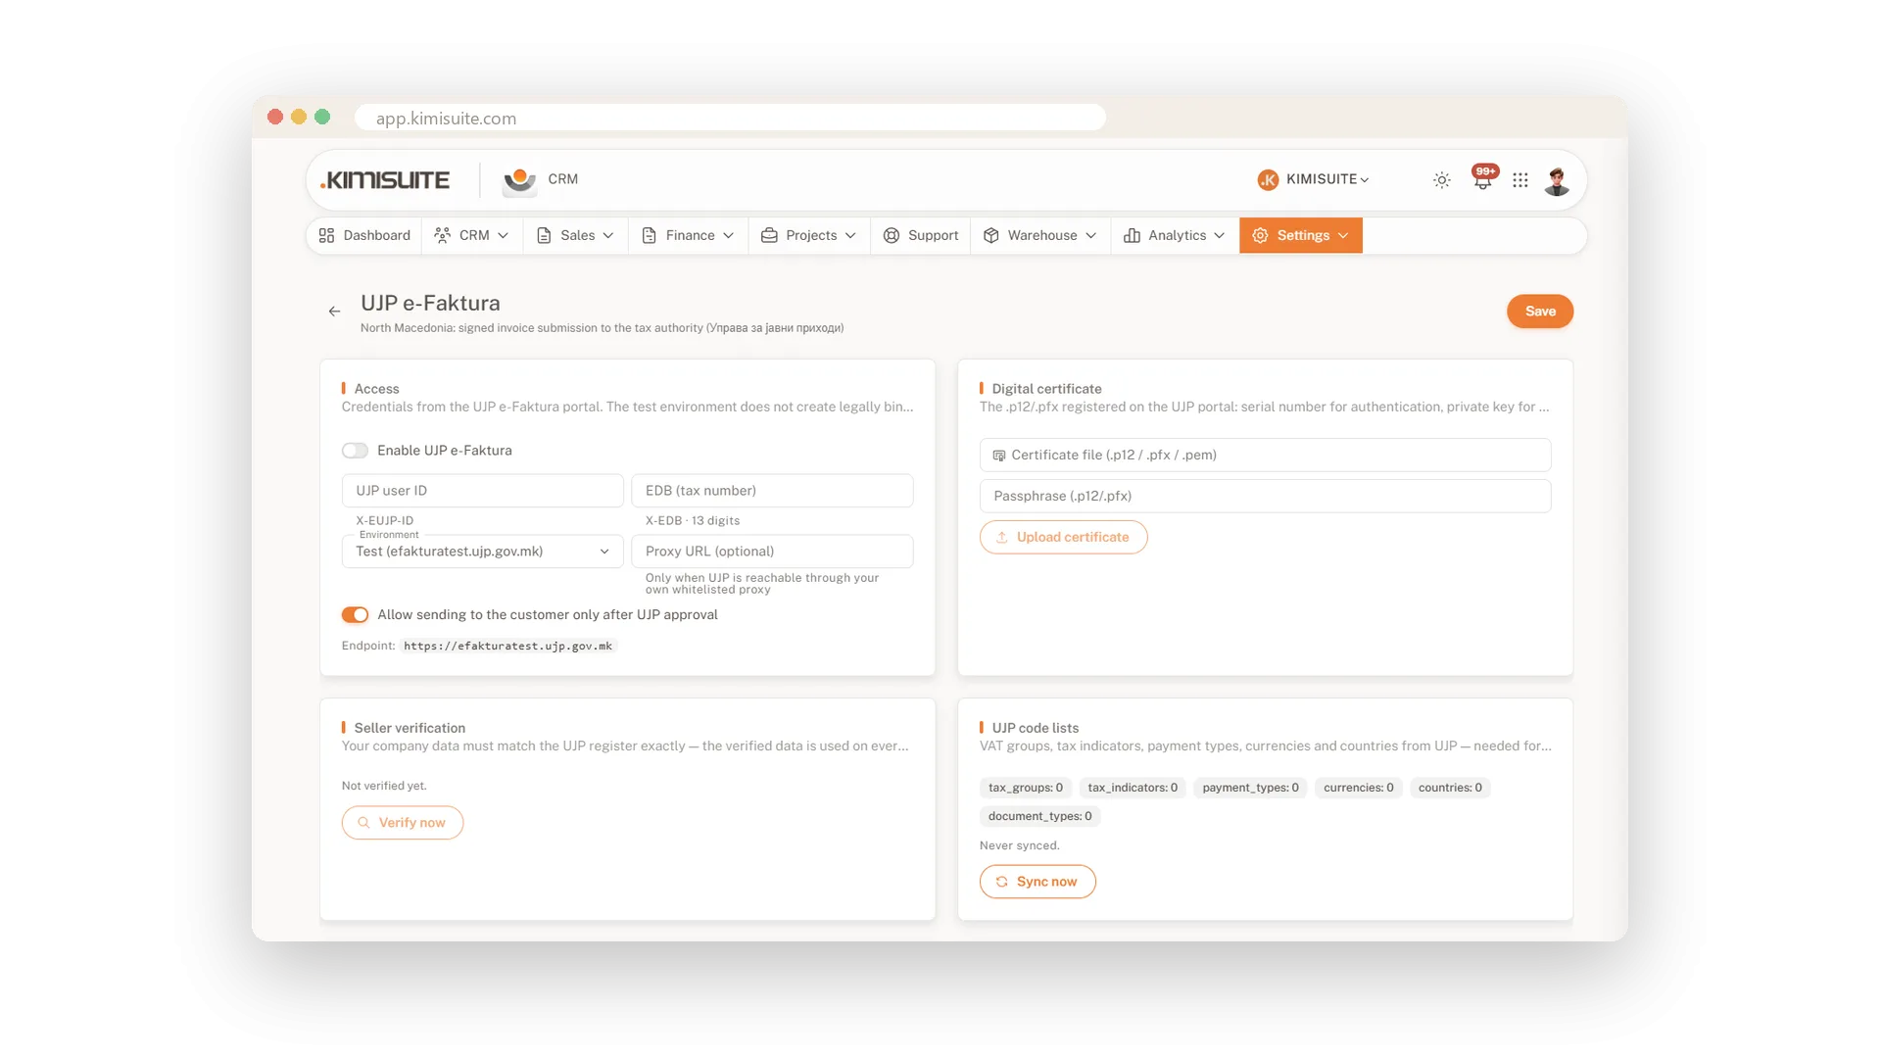Expand the CRM menu chevron
The height and width of the screenshot is (1058, 1881).
click(504, 236)
